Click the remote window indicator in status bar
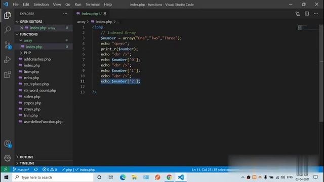This screenshot has width=324, height=182. pyautogui.click(x=6, y=170)
